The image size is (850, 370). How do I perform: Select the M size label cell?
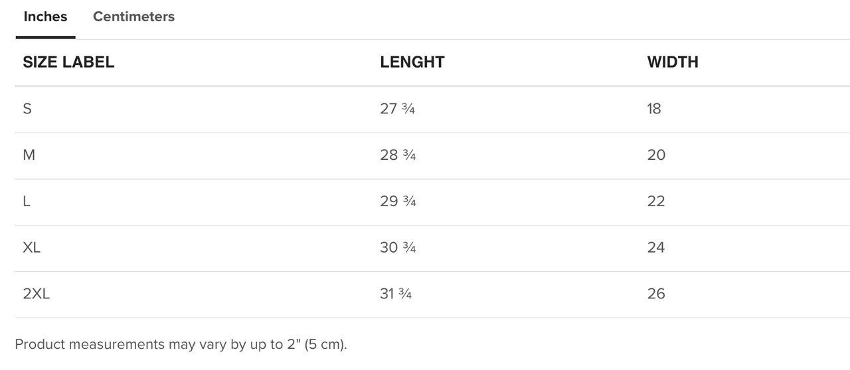pyautogui.click(x=29, y=155)
